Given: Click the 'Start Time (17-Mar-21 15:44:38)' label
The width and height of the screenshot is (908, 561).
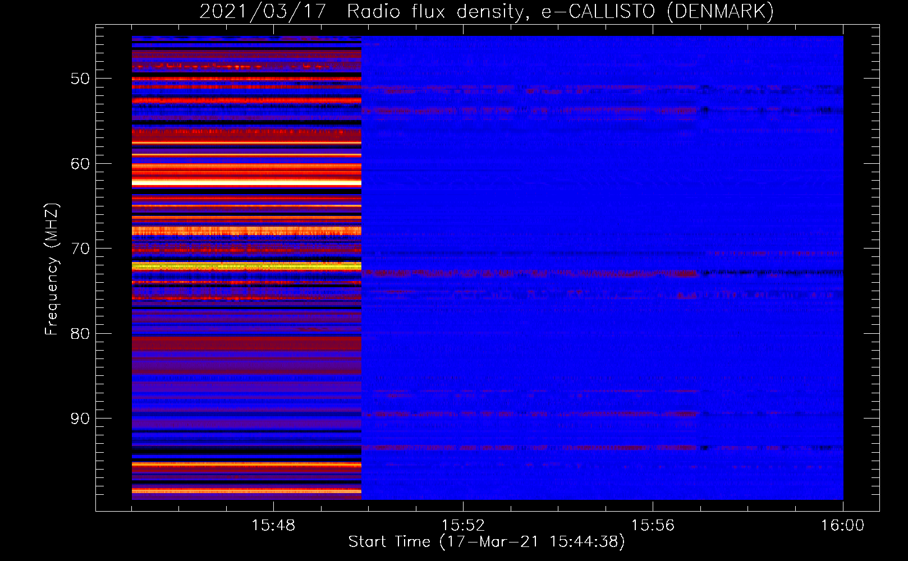Looking at the screenshot, I should tap(487, 542).
